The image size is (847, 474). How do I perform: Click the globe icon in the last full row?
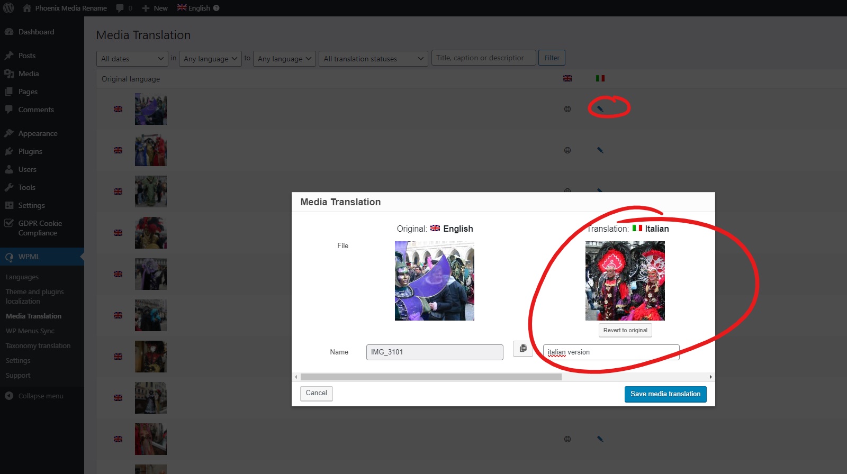567,439
